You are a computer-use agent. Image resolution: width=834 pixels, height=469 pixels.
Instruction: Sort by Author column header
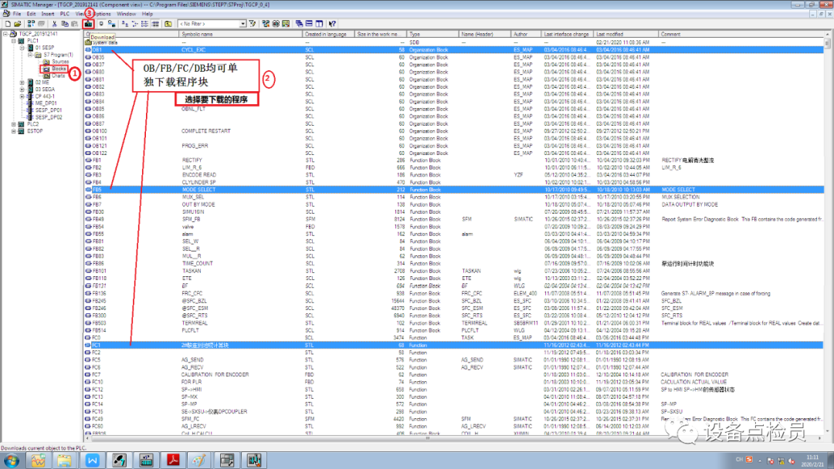pos(526,34)
